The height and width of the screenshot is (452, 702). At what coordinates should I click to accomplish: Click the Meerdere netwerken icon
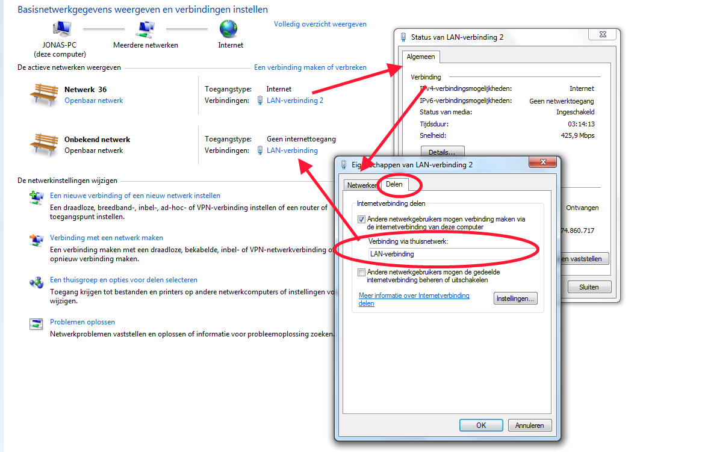point(146,29)
